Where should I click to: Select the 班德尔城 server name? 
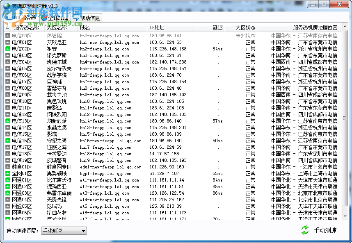coord(57,62)
